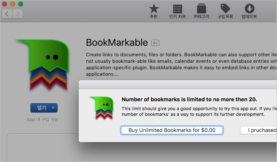Go forward with the right arrow button

click(18, 14)
